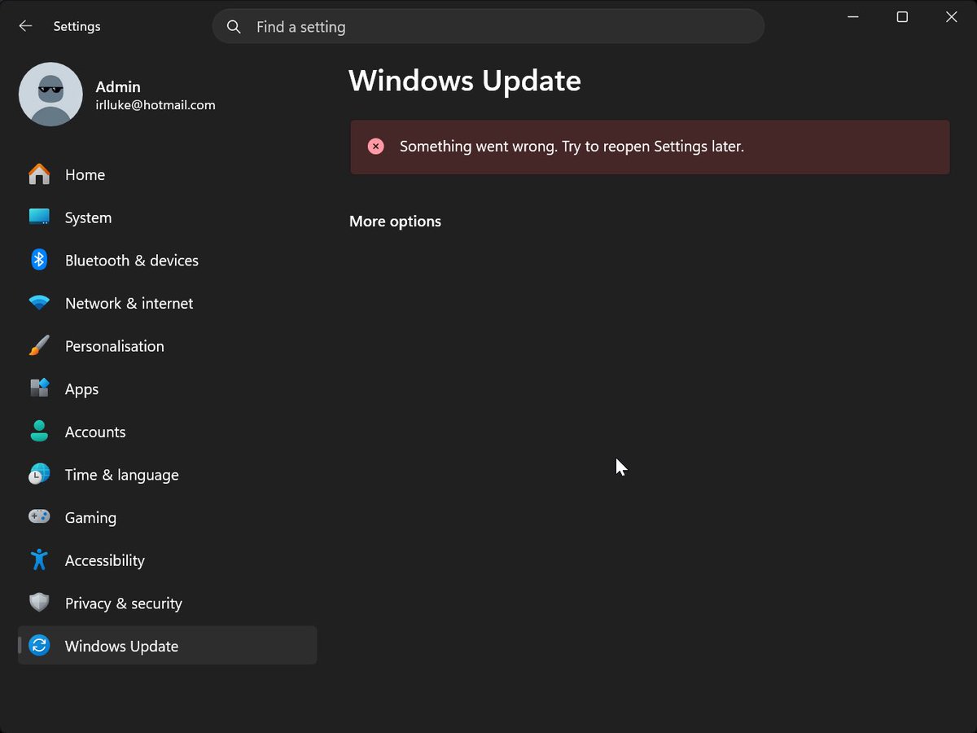Click the Apps icon in sidebar
This screenshot has height=733, width=977.
click(39, 388)
